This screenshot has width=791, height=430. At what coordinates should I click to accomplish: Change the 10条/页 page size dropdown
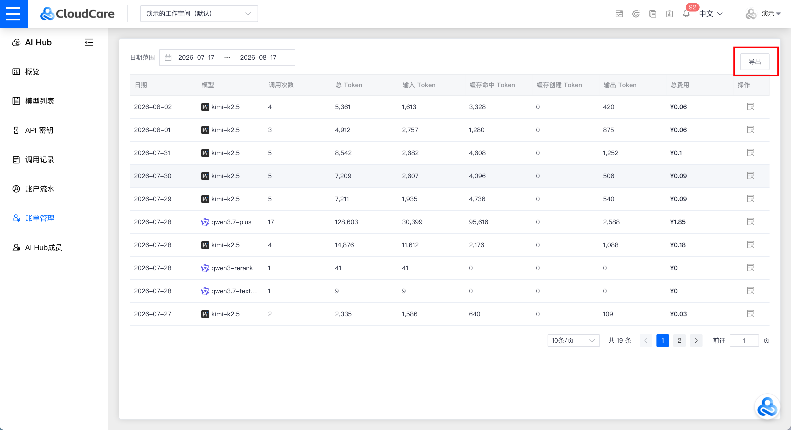click(573, 340)
